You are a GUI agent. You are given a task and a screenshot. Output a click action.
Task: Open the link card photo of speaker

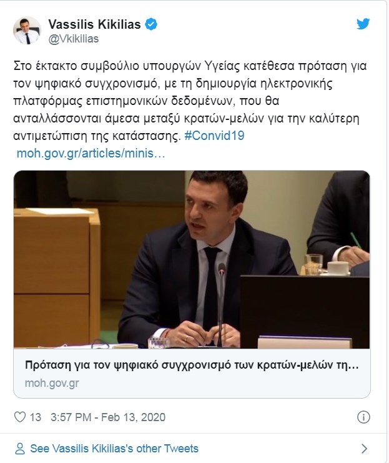point(192,259)
